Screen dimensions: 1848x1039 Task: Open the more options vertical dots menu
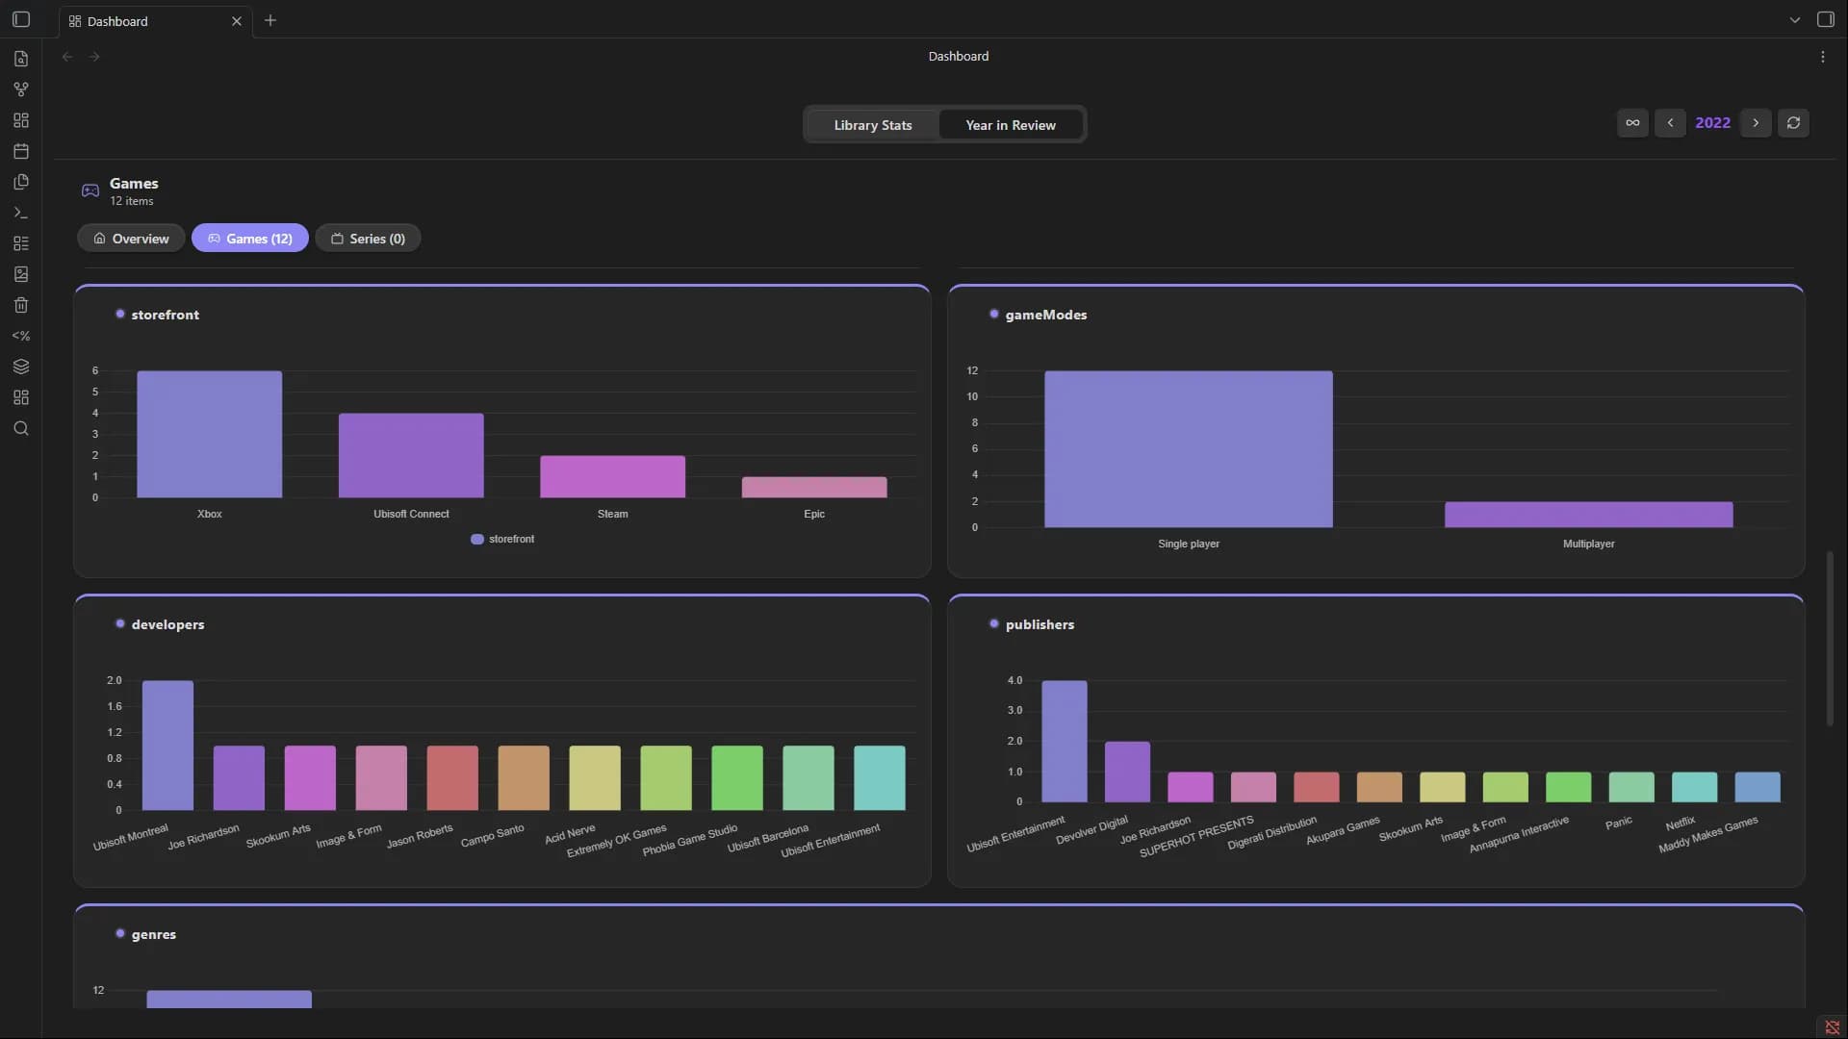click(1823, 57)
